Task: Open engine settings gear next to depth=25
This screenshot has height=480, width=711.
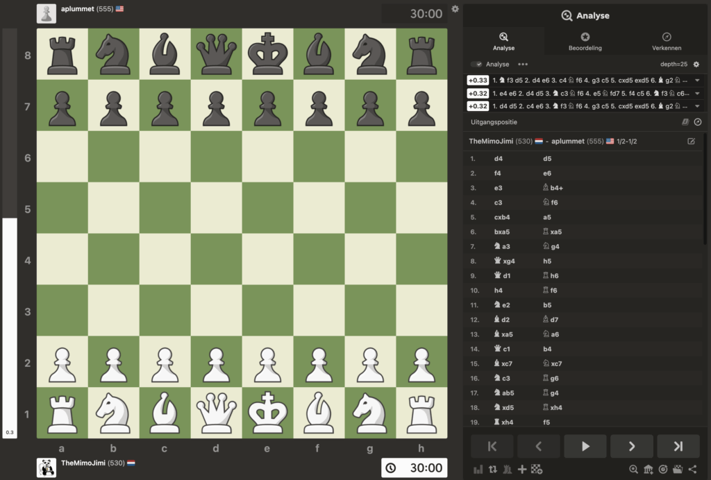Action: 696,65
